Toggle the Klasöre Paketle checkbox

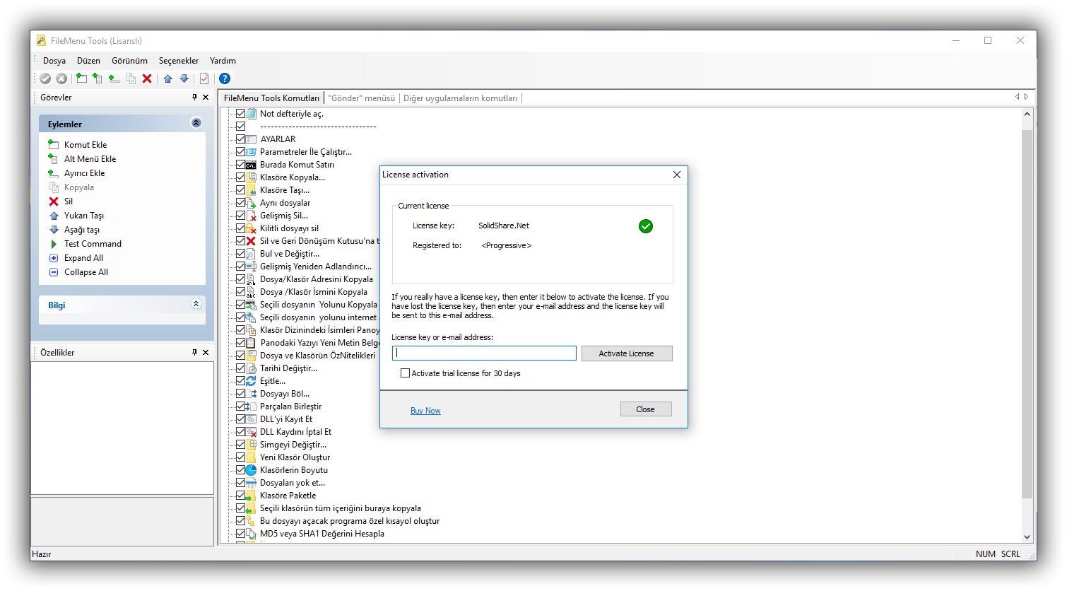pos(240,496)
